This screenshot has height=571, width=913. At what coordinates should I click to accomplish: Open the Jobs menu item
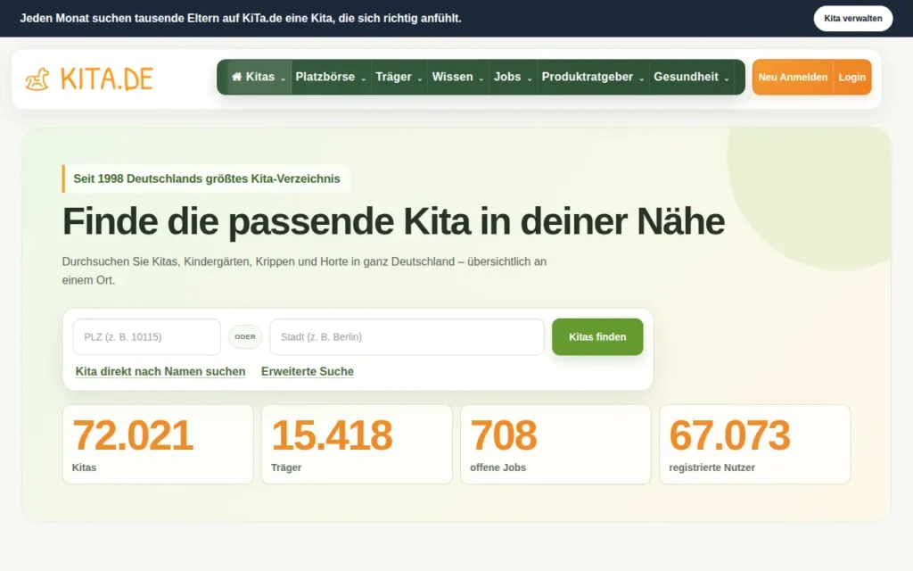click(513, 77)
